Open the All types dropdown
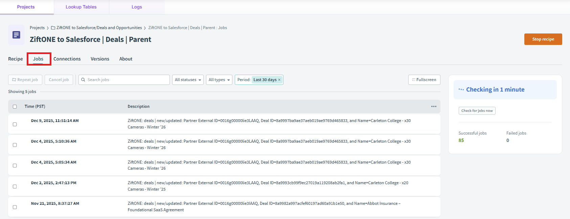Viewport: 570px width, 219px height. click(219, 80)
